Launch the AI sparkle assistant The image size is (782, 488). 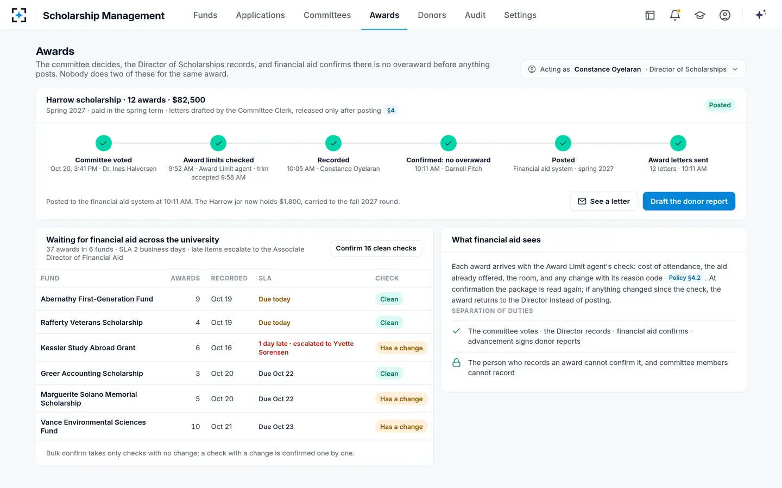coord(760,15)
